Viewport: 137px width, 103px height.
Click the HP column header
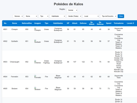coord(68,23)
